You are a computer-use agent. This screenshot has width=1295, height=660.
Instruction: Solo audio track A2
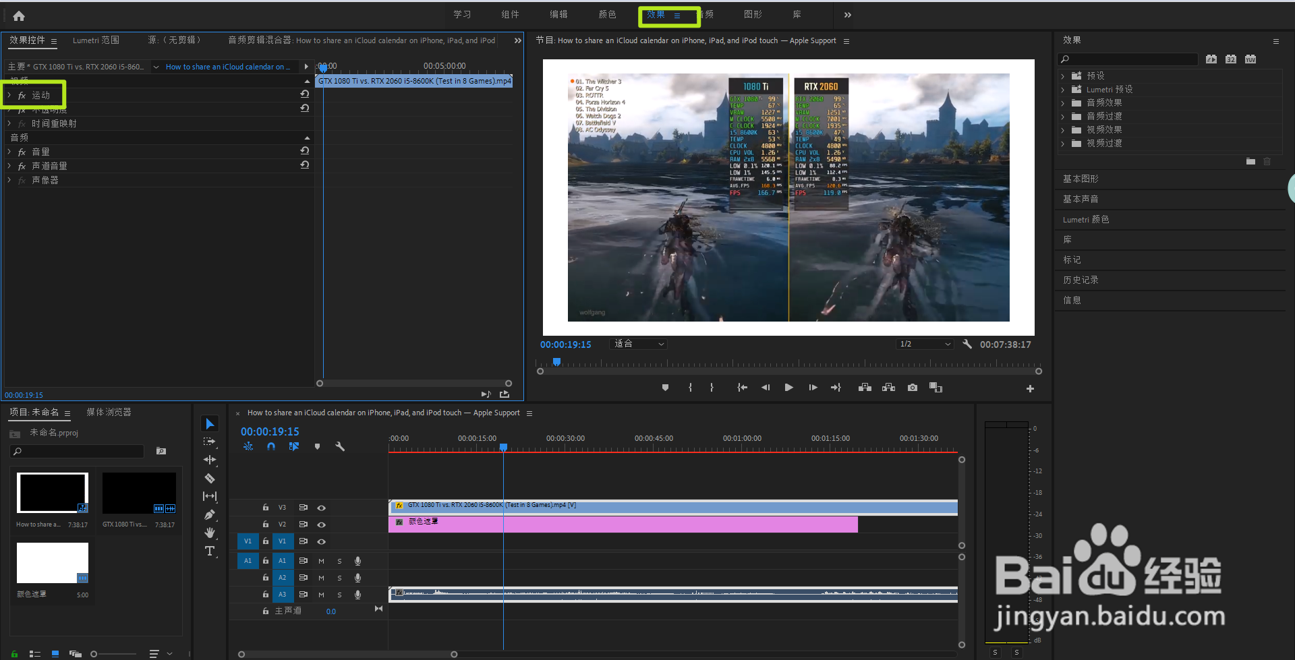click(x=339, y=578)
